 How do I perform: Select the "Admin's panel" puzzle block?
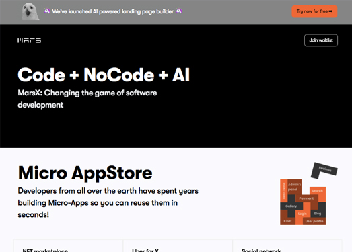pos(294,187)
